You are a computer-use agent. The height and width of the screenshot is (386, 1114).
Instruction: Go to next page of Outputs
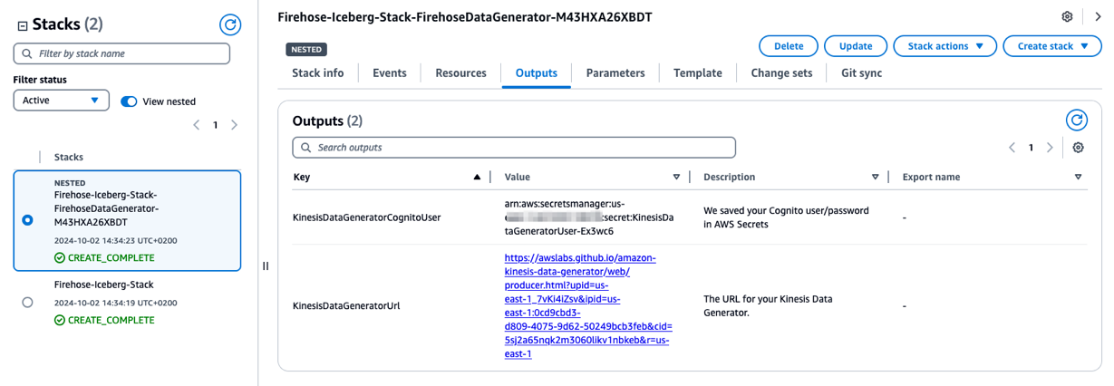(1050, 148)
